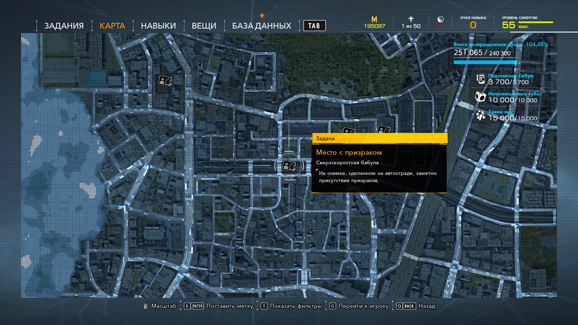The image size is (578, 325).
Task: Click the orange alert icon above the tabs
Action: tap(262, 15)
